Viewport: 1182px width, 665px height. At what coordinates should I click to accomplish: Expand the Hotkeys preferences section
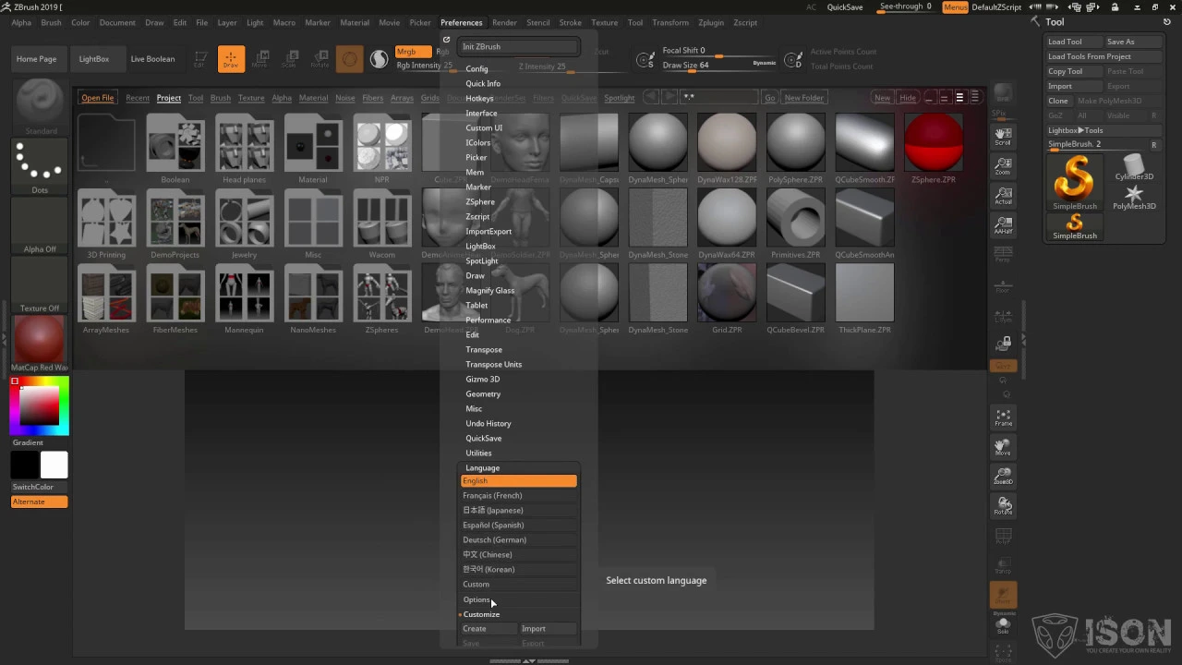coord(479,98)
